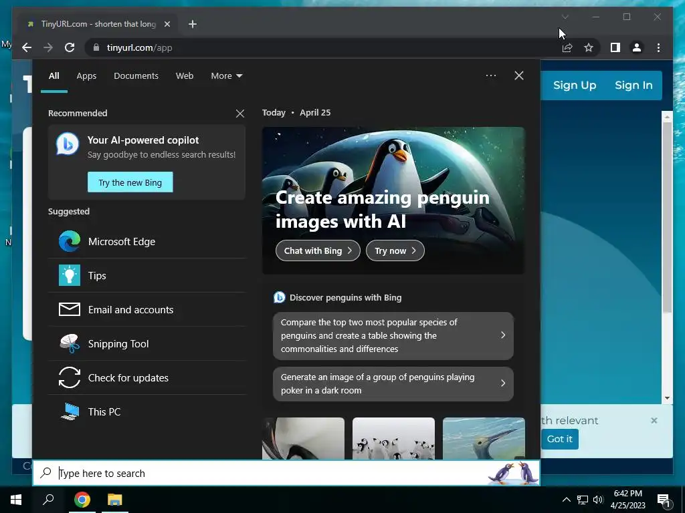Screen dimensions: 685x513
Task: Open the close-up penguin head thumbnail
Action: (303, 438)
